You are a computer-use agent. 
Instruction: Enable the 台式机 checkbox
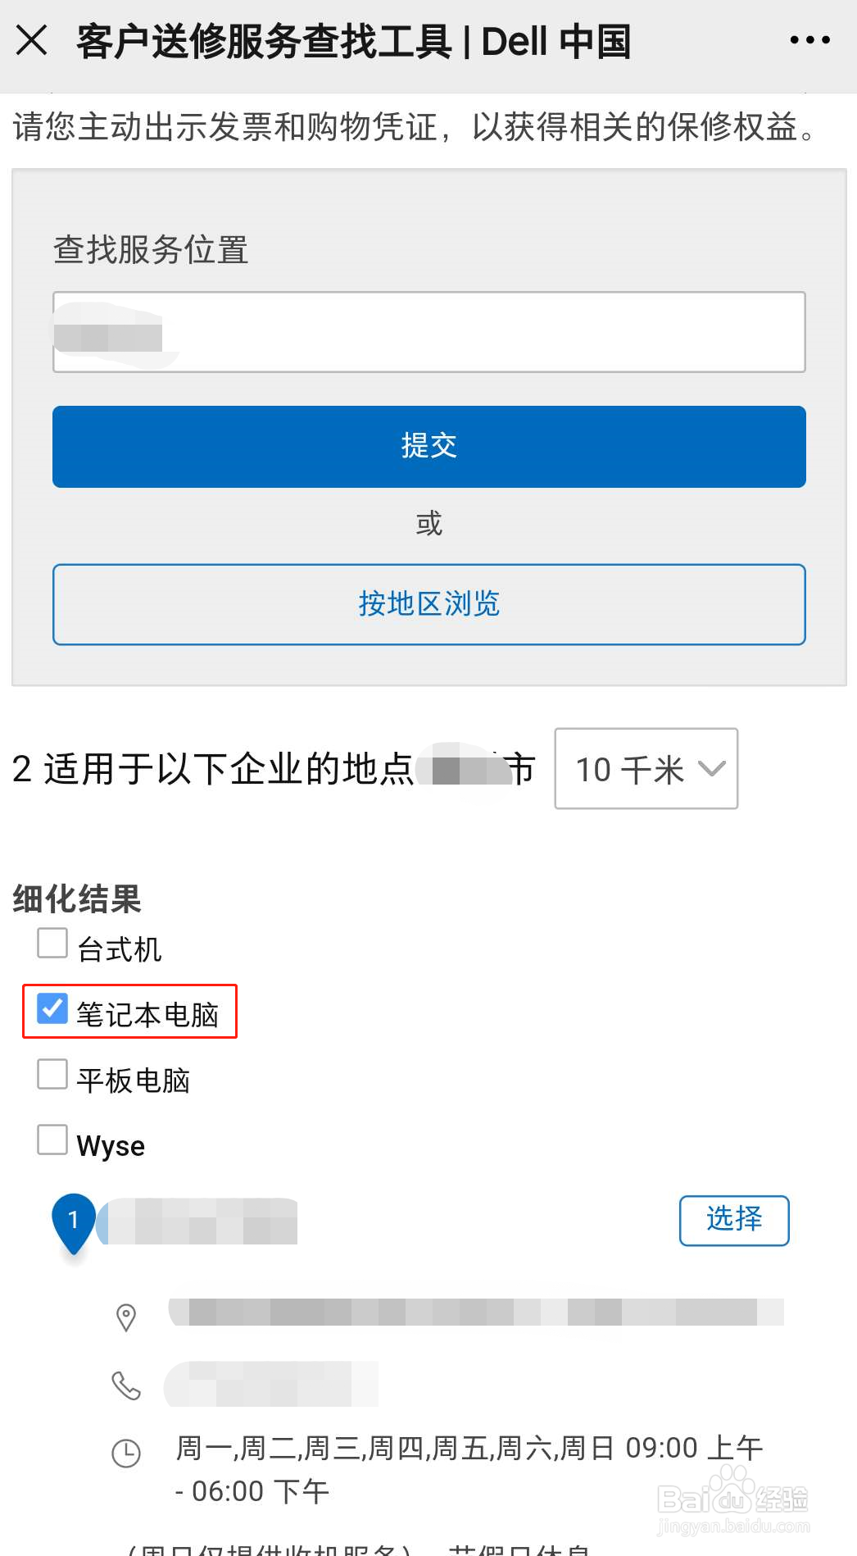click(52, 944)
